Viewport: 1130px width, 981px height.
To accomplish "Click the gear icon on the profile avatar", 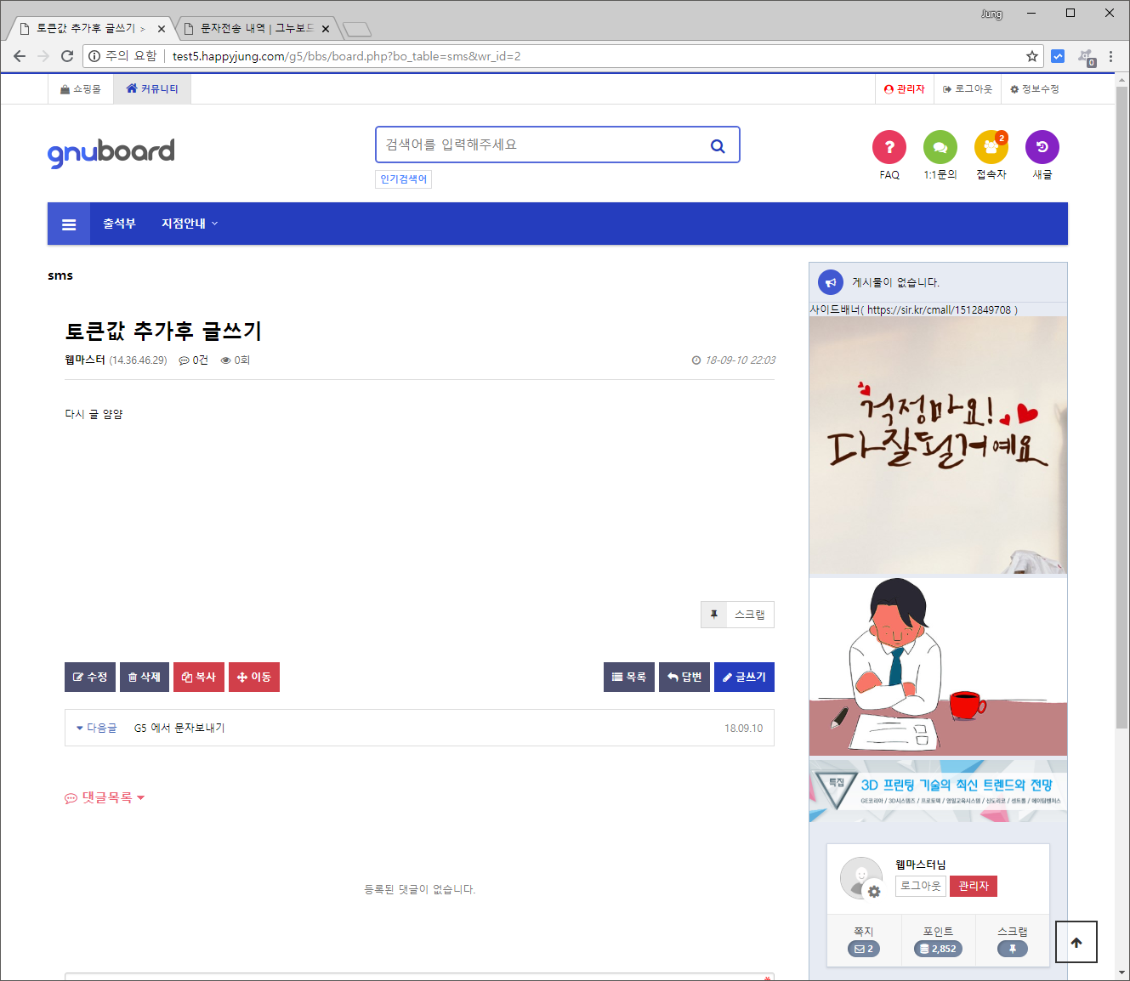I will (x=874, y=893).
